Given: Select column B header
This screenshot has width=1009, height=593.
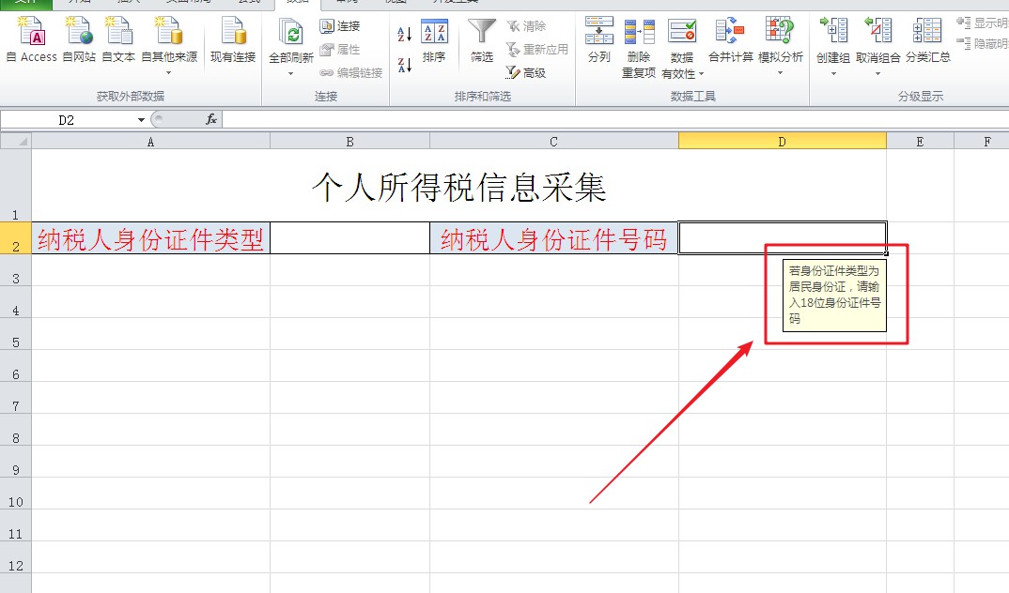Looking at the screenshot, I should (350, 142).
